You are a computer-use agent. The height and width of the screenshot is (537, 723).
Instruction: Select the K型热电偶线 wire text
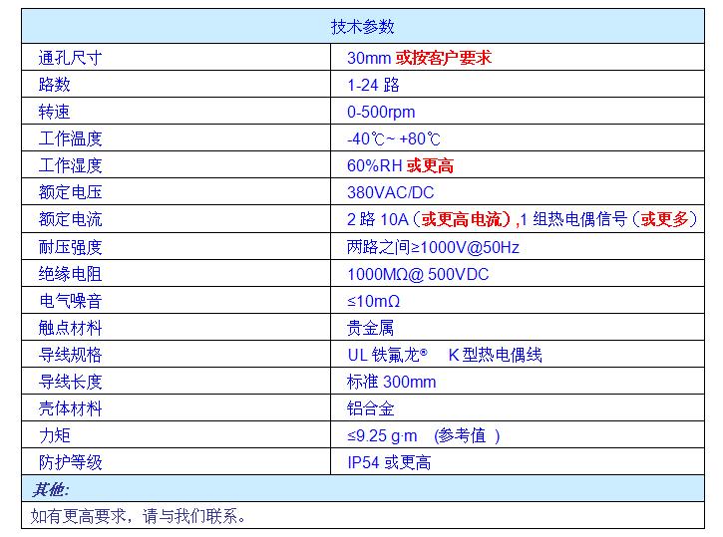click(496, 355)
